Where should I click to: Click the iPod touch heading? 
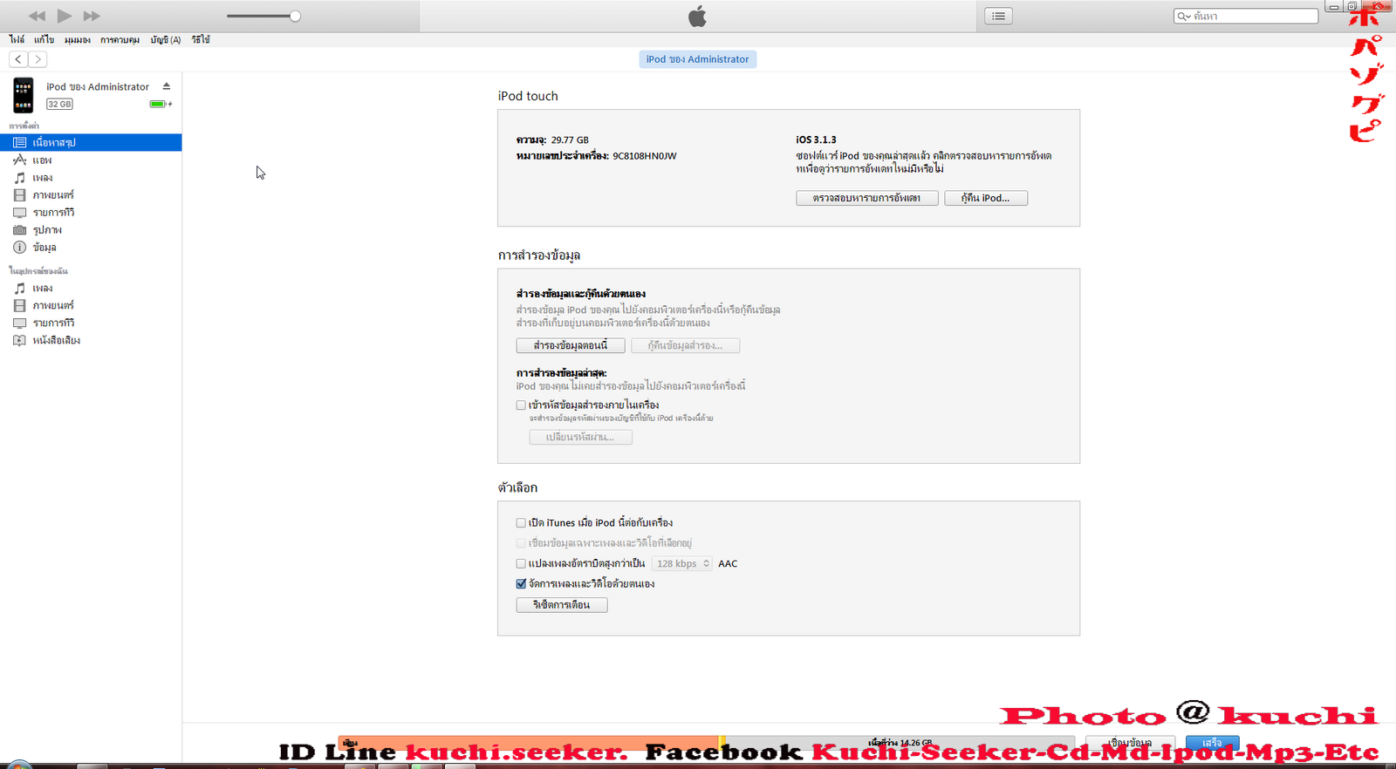[x=528, y=96]
